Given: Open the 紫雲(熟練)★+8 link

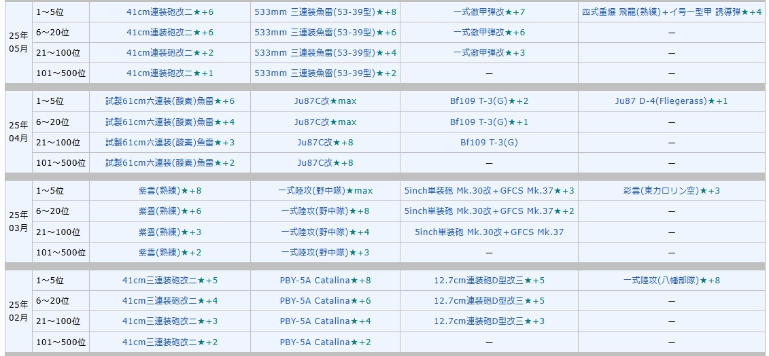Looking at the screenshot, I should point(169,191).
